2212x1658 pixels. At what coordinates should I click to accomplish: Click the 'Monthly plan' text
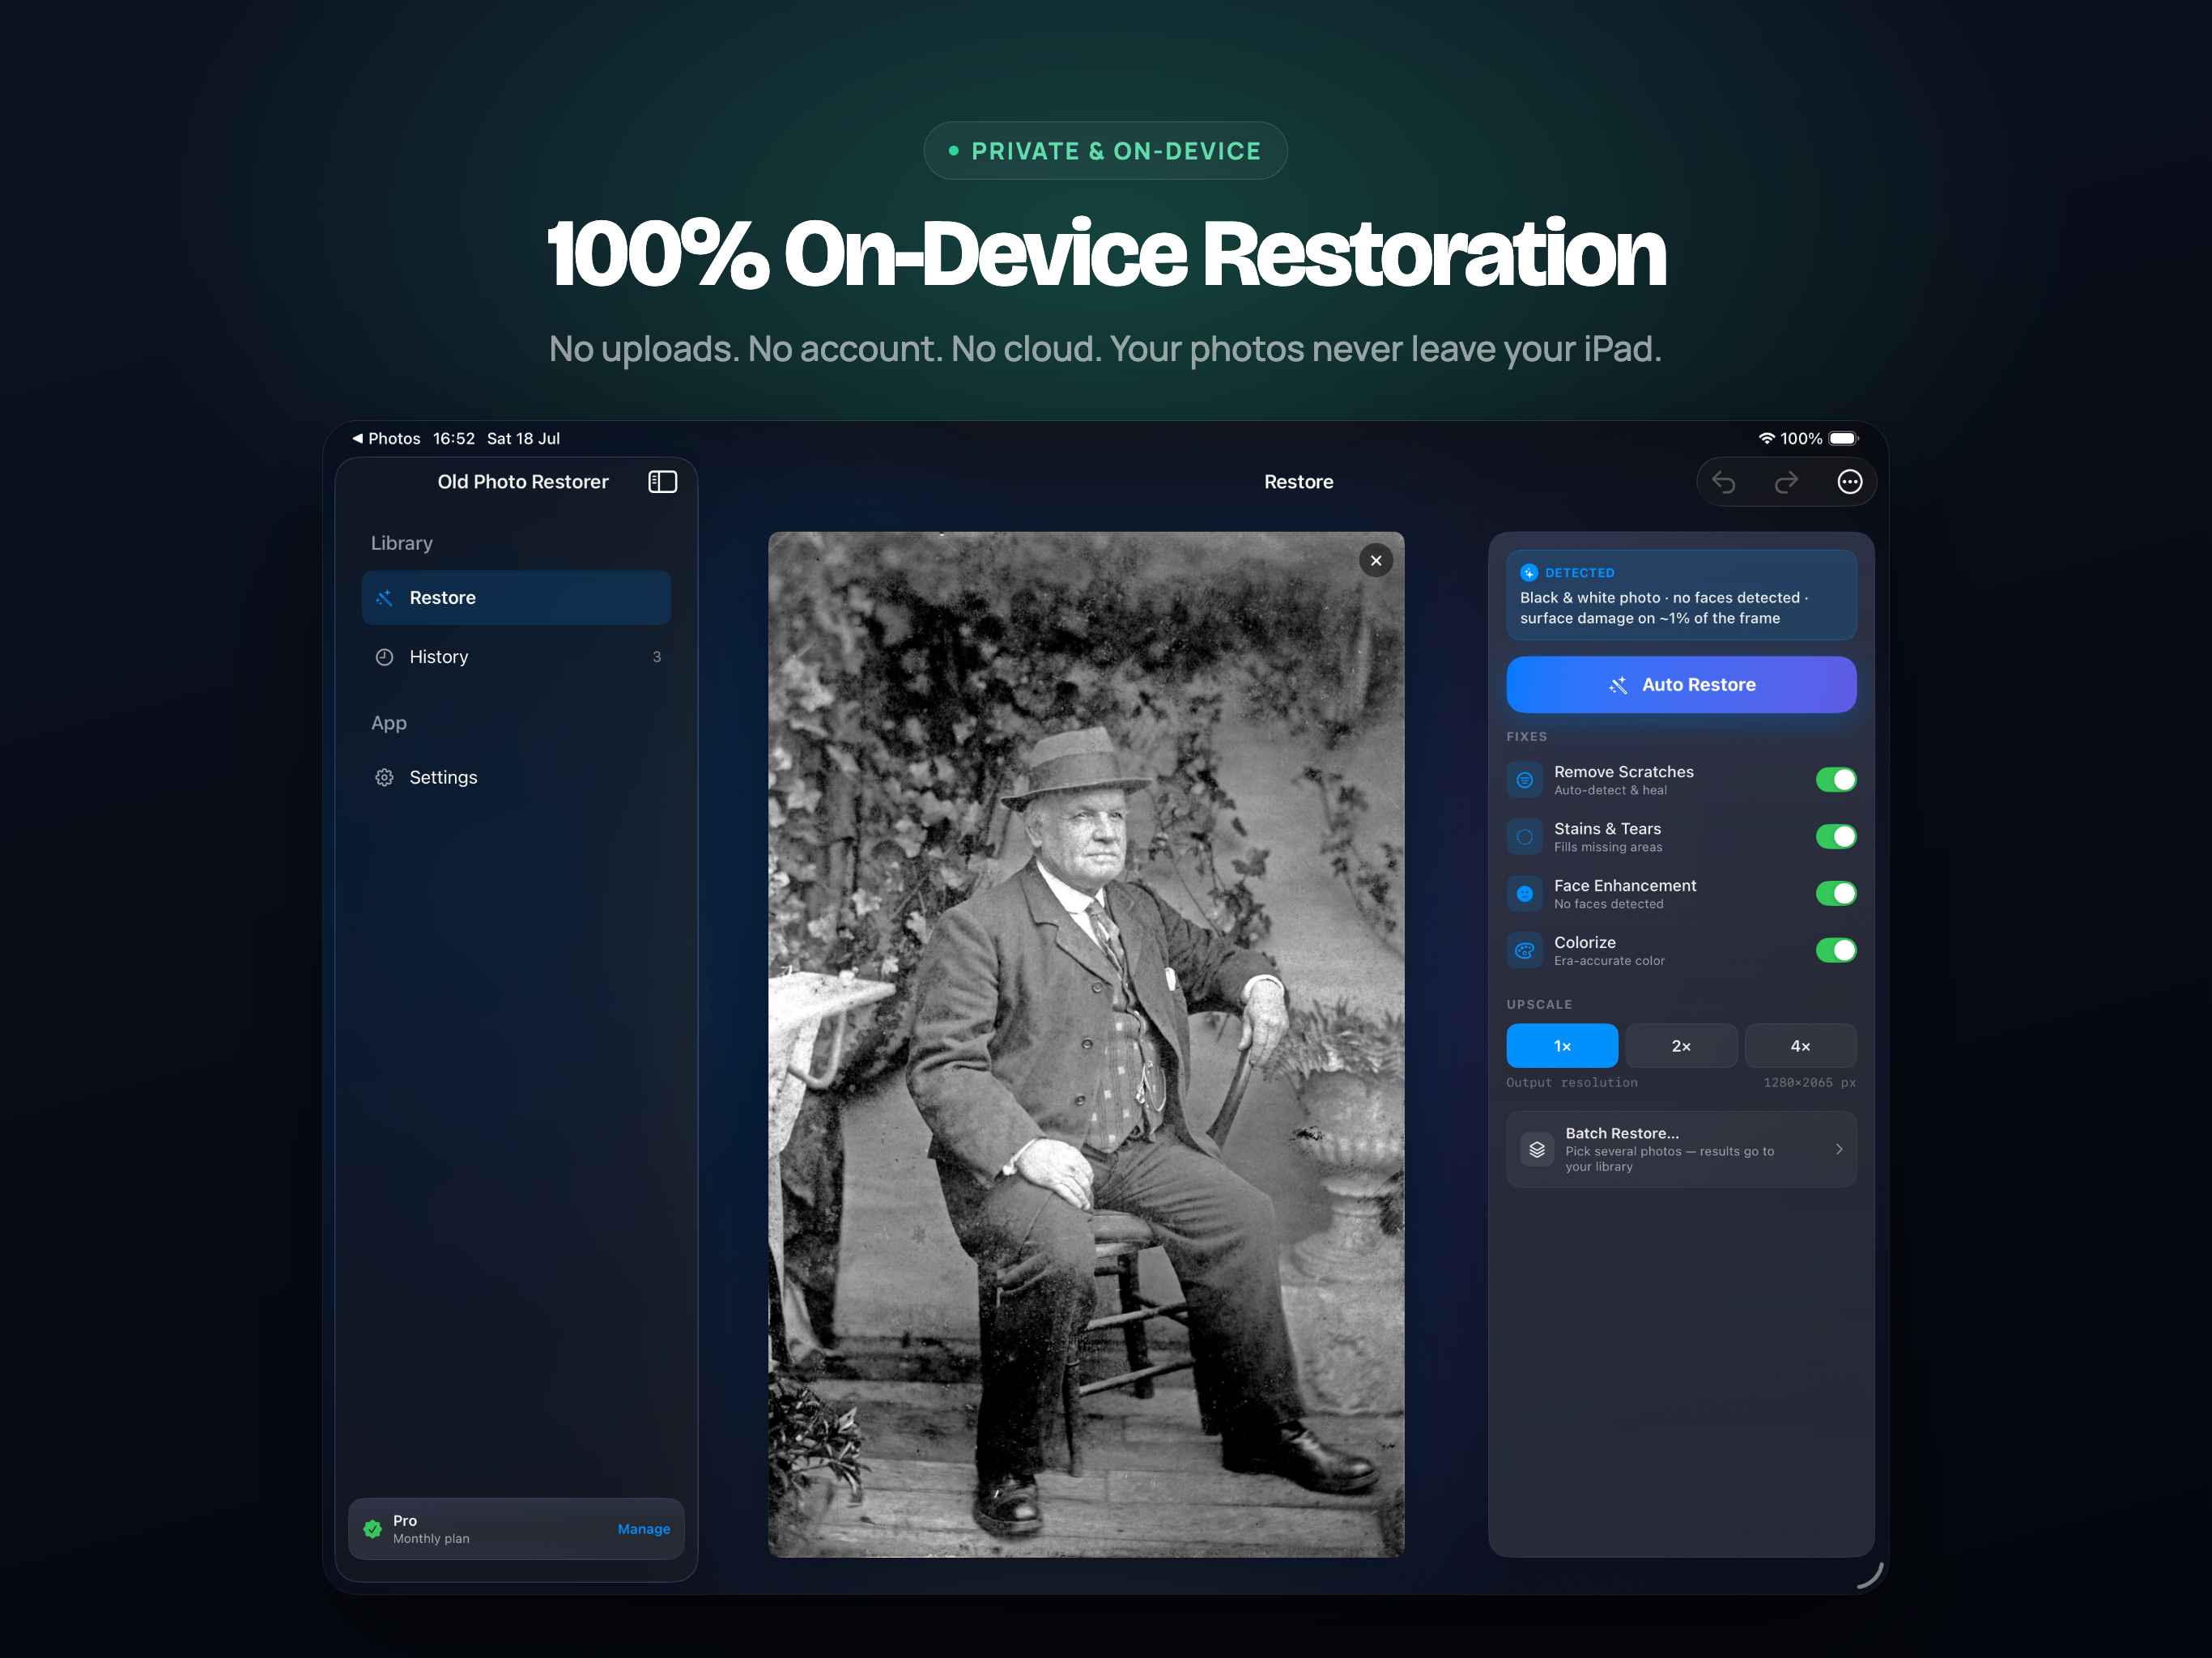[431, 1539]
